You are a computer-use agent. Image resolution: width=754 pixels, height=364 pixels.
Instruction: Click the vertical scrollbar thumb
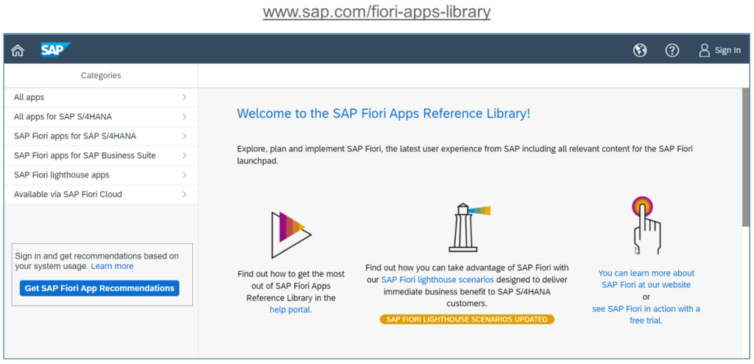point(745,157)
